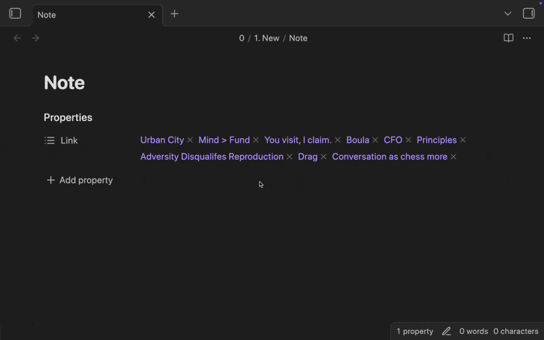Delete the Drag link value
544x340 pixels.
pyautogui.click(x=324, y=157)
